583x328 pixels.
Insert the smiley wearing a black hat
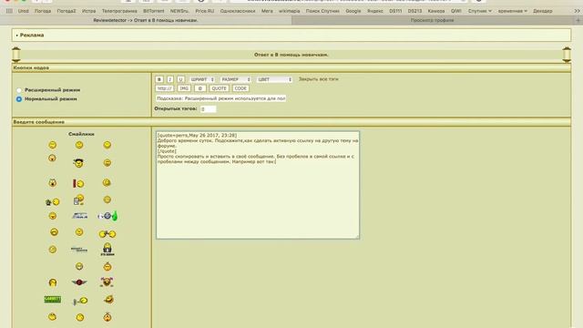(78, 162)
